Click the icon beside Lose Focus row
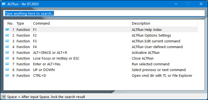 7,58
